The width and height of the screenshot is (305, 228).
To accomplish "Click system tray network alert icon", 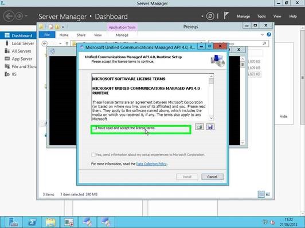I will click(x=273, y=222).
